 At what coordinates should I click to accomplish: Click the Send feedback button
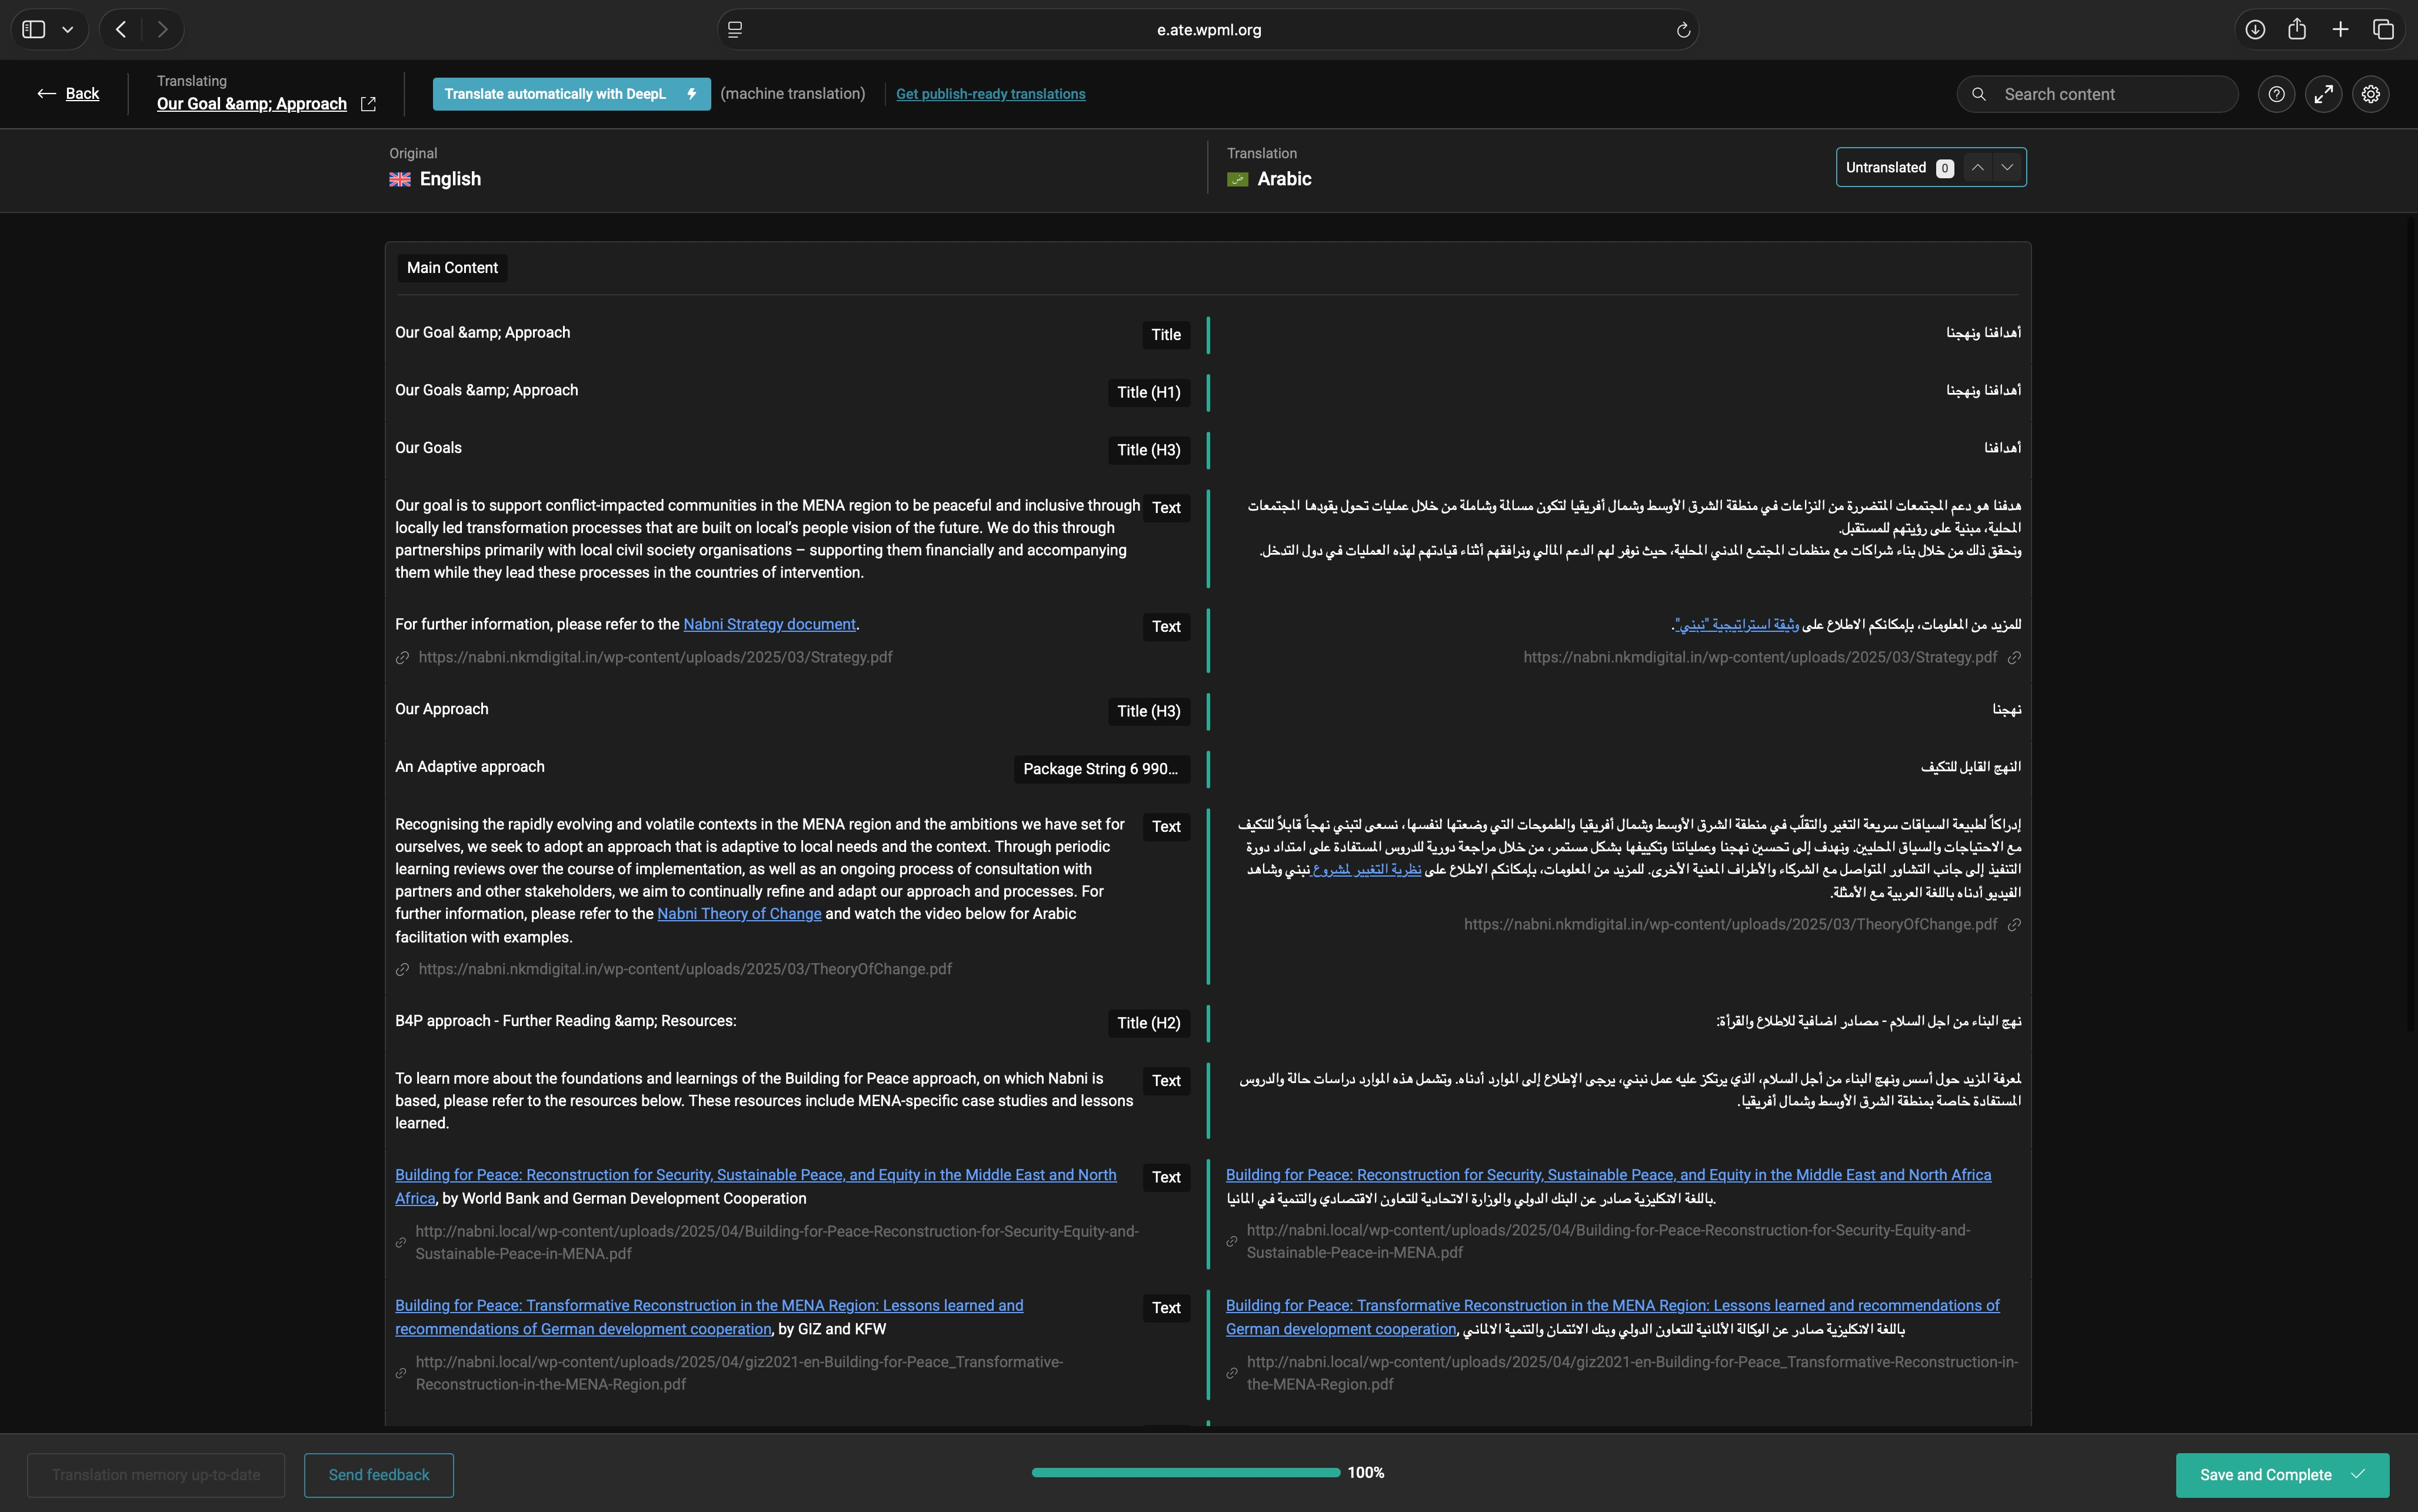pos(379,1475)
